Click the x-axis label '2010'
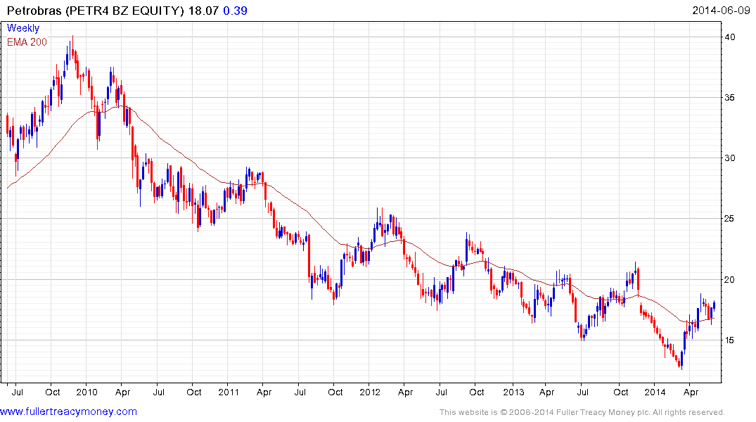756x422 pixels. tap(87, 392)
